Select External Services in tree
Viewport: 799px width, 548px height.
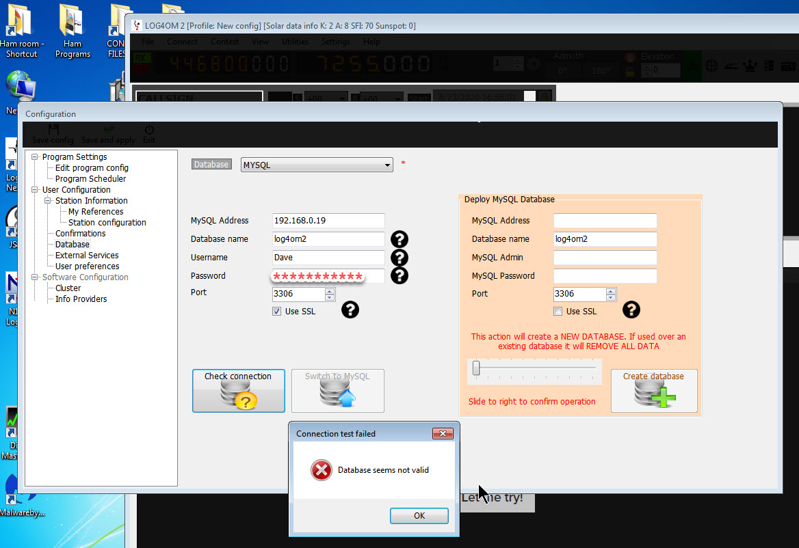[87, 256]
